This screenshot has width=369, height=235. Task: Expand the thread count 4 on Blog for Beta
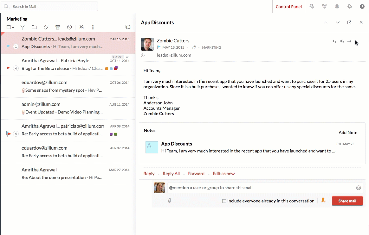click(16, 68)
